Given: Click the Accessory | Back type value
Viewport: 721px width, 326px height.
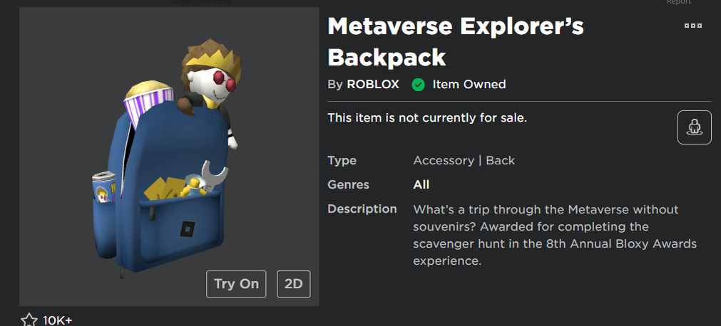Looking at the screenshot, I should click(464, 160).
